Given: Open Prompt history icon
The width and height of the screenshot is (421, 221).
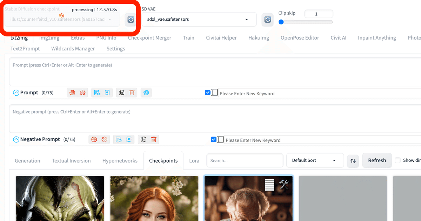Looking at the screenshot, I should point(97,93).
